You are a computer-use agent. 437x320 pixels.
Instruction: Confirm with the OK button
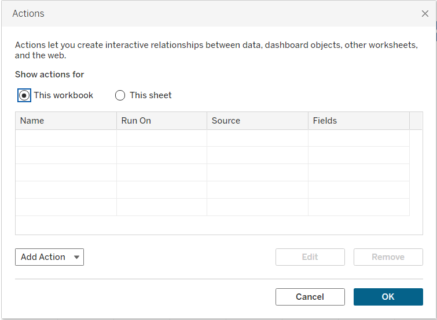click(388, 297)
